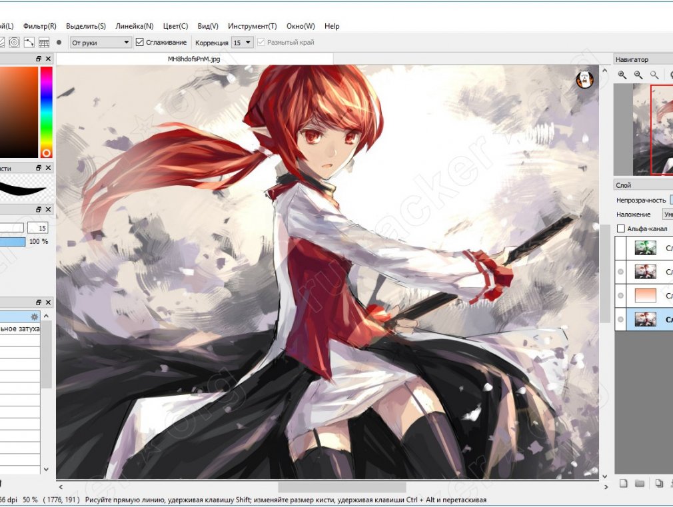673x507 pixels.
Task: Open the Коррекция value dropdown
Action: [x=243, y=43]
